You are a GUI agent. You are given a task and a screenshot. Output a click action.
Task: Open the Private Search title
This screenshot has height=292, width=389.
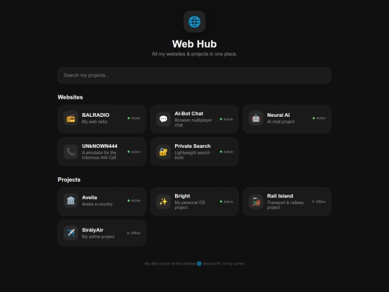point(192,146)
